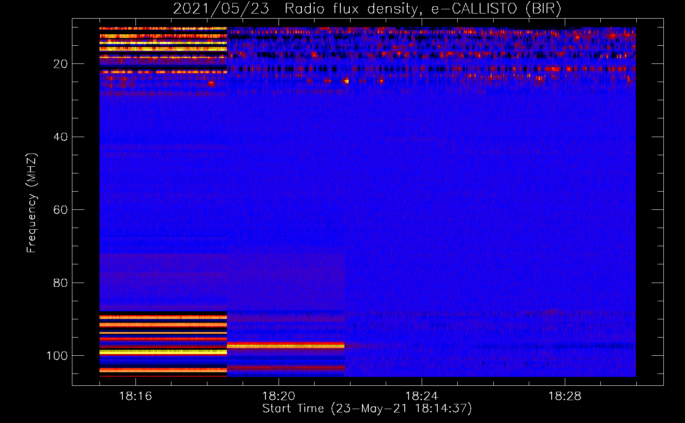Select the date '2021/05/23' in the title

point(221,9)
